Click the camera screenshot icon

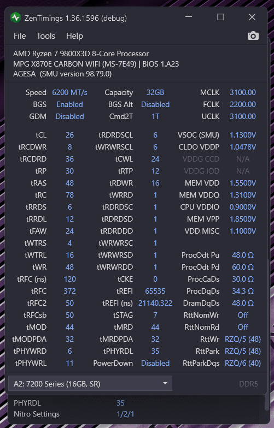(x=253, y=36)
